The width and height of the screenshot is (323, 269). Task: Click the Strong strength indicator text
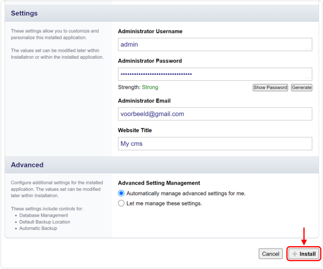click(150, 87)
